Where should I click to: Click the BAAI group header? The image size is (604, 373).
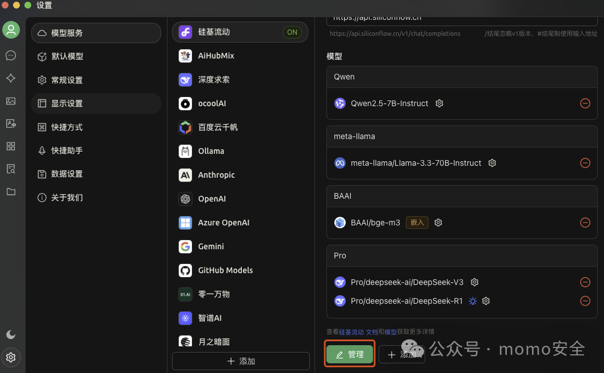click(x=462, y=196)
